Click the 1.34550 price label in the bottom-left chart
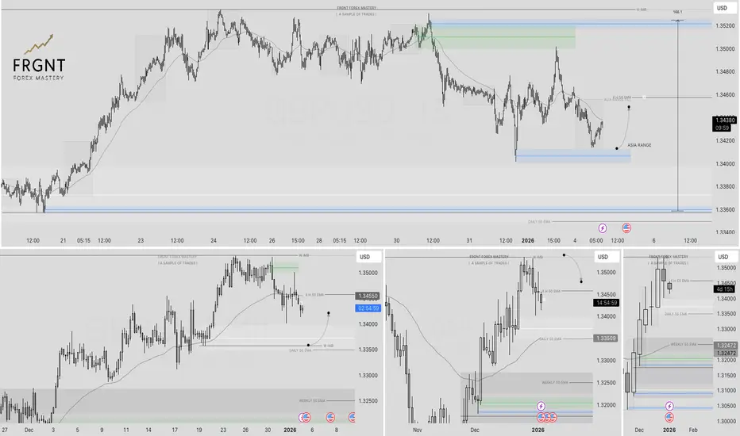Screen dimensions: 740x436 367,296
